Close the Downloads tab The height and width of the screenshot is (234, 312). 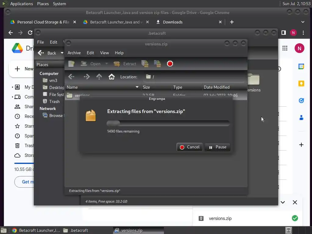click(x=220, y=22)
